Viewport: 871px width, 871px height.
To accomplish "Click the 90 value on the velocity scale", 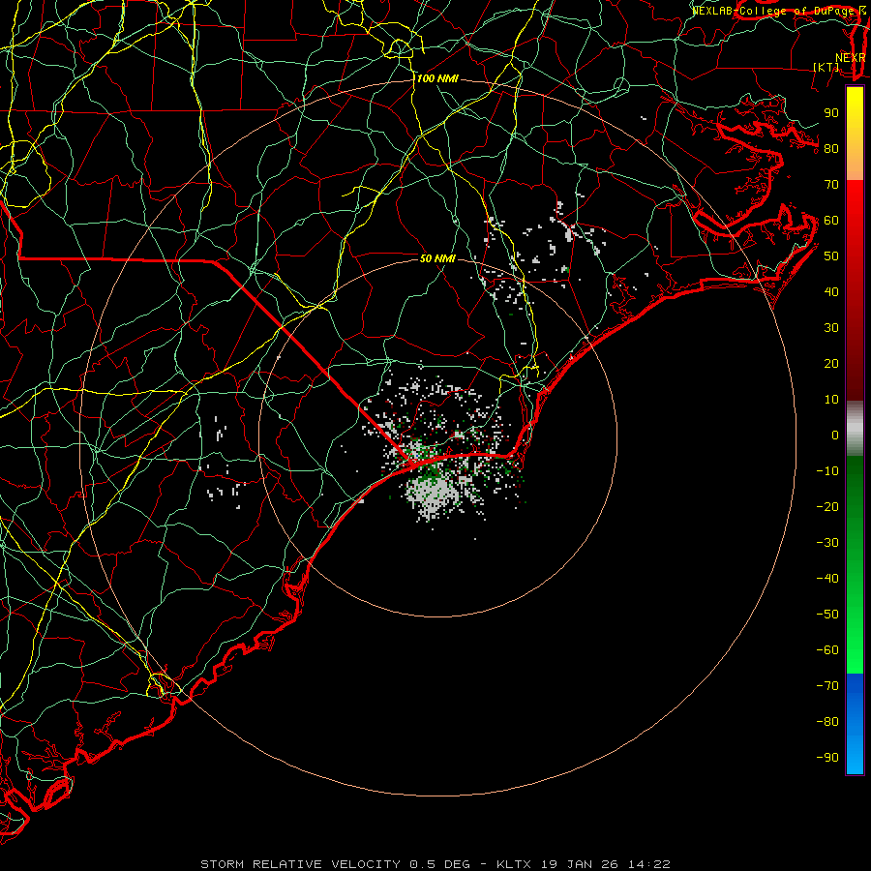I will tap(831, 113).
